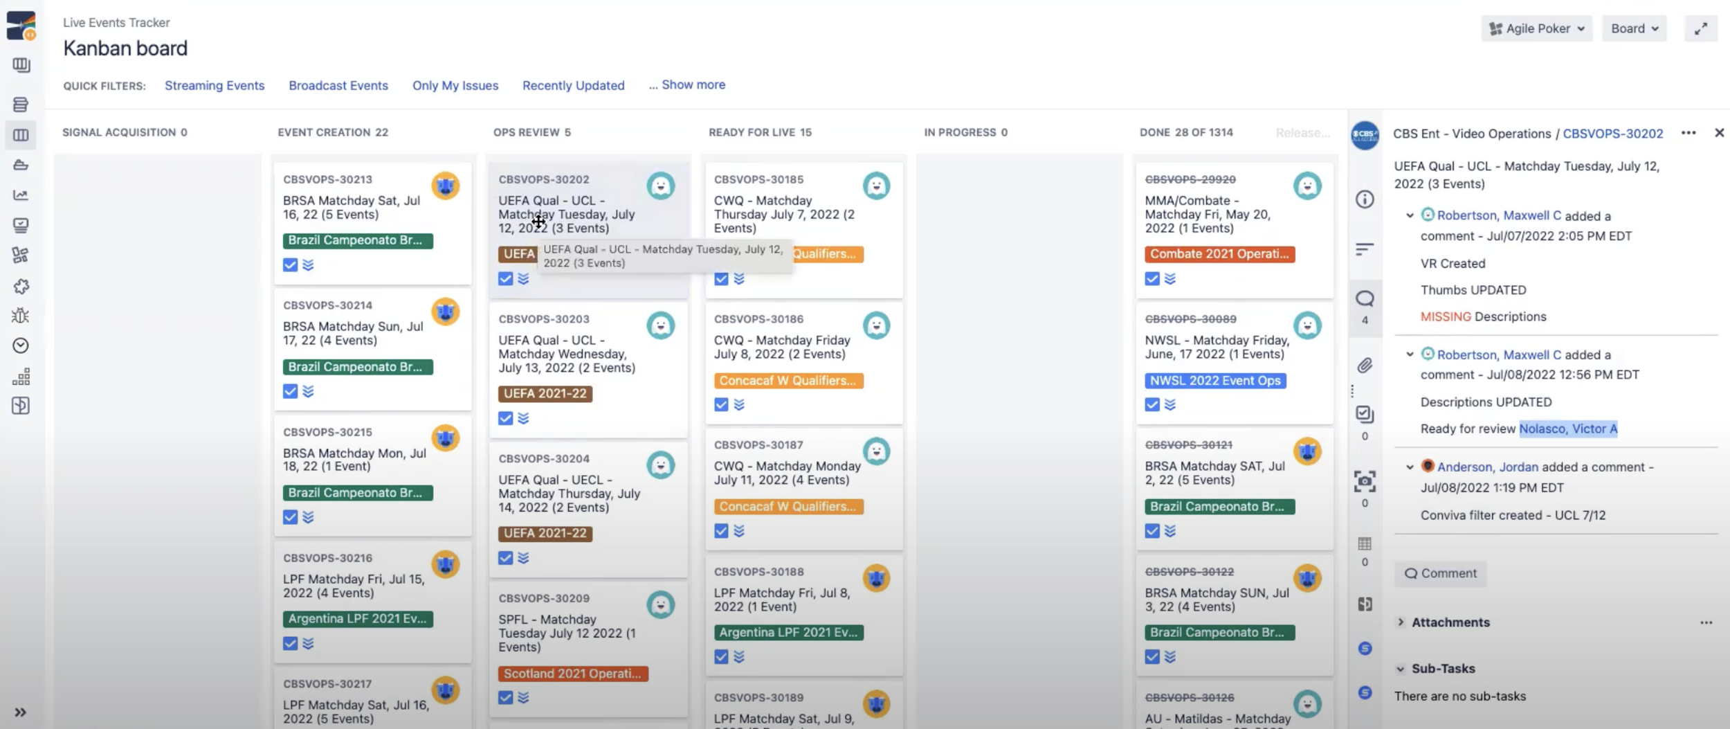Image resolution: width=1730 pixels, height=729 pixels.
Task: Click priority chevrons icon on CBSVOPS-30213
Action: point(309,265)
